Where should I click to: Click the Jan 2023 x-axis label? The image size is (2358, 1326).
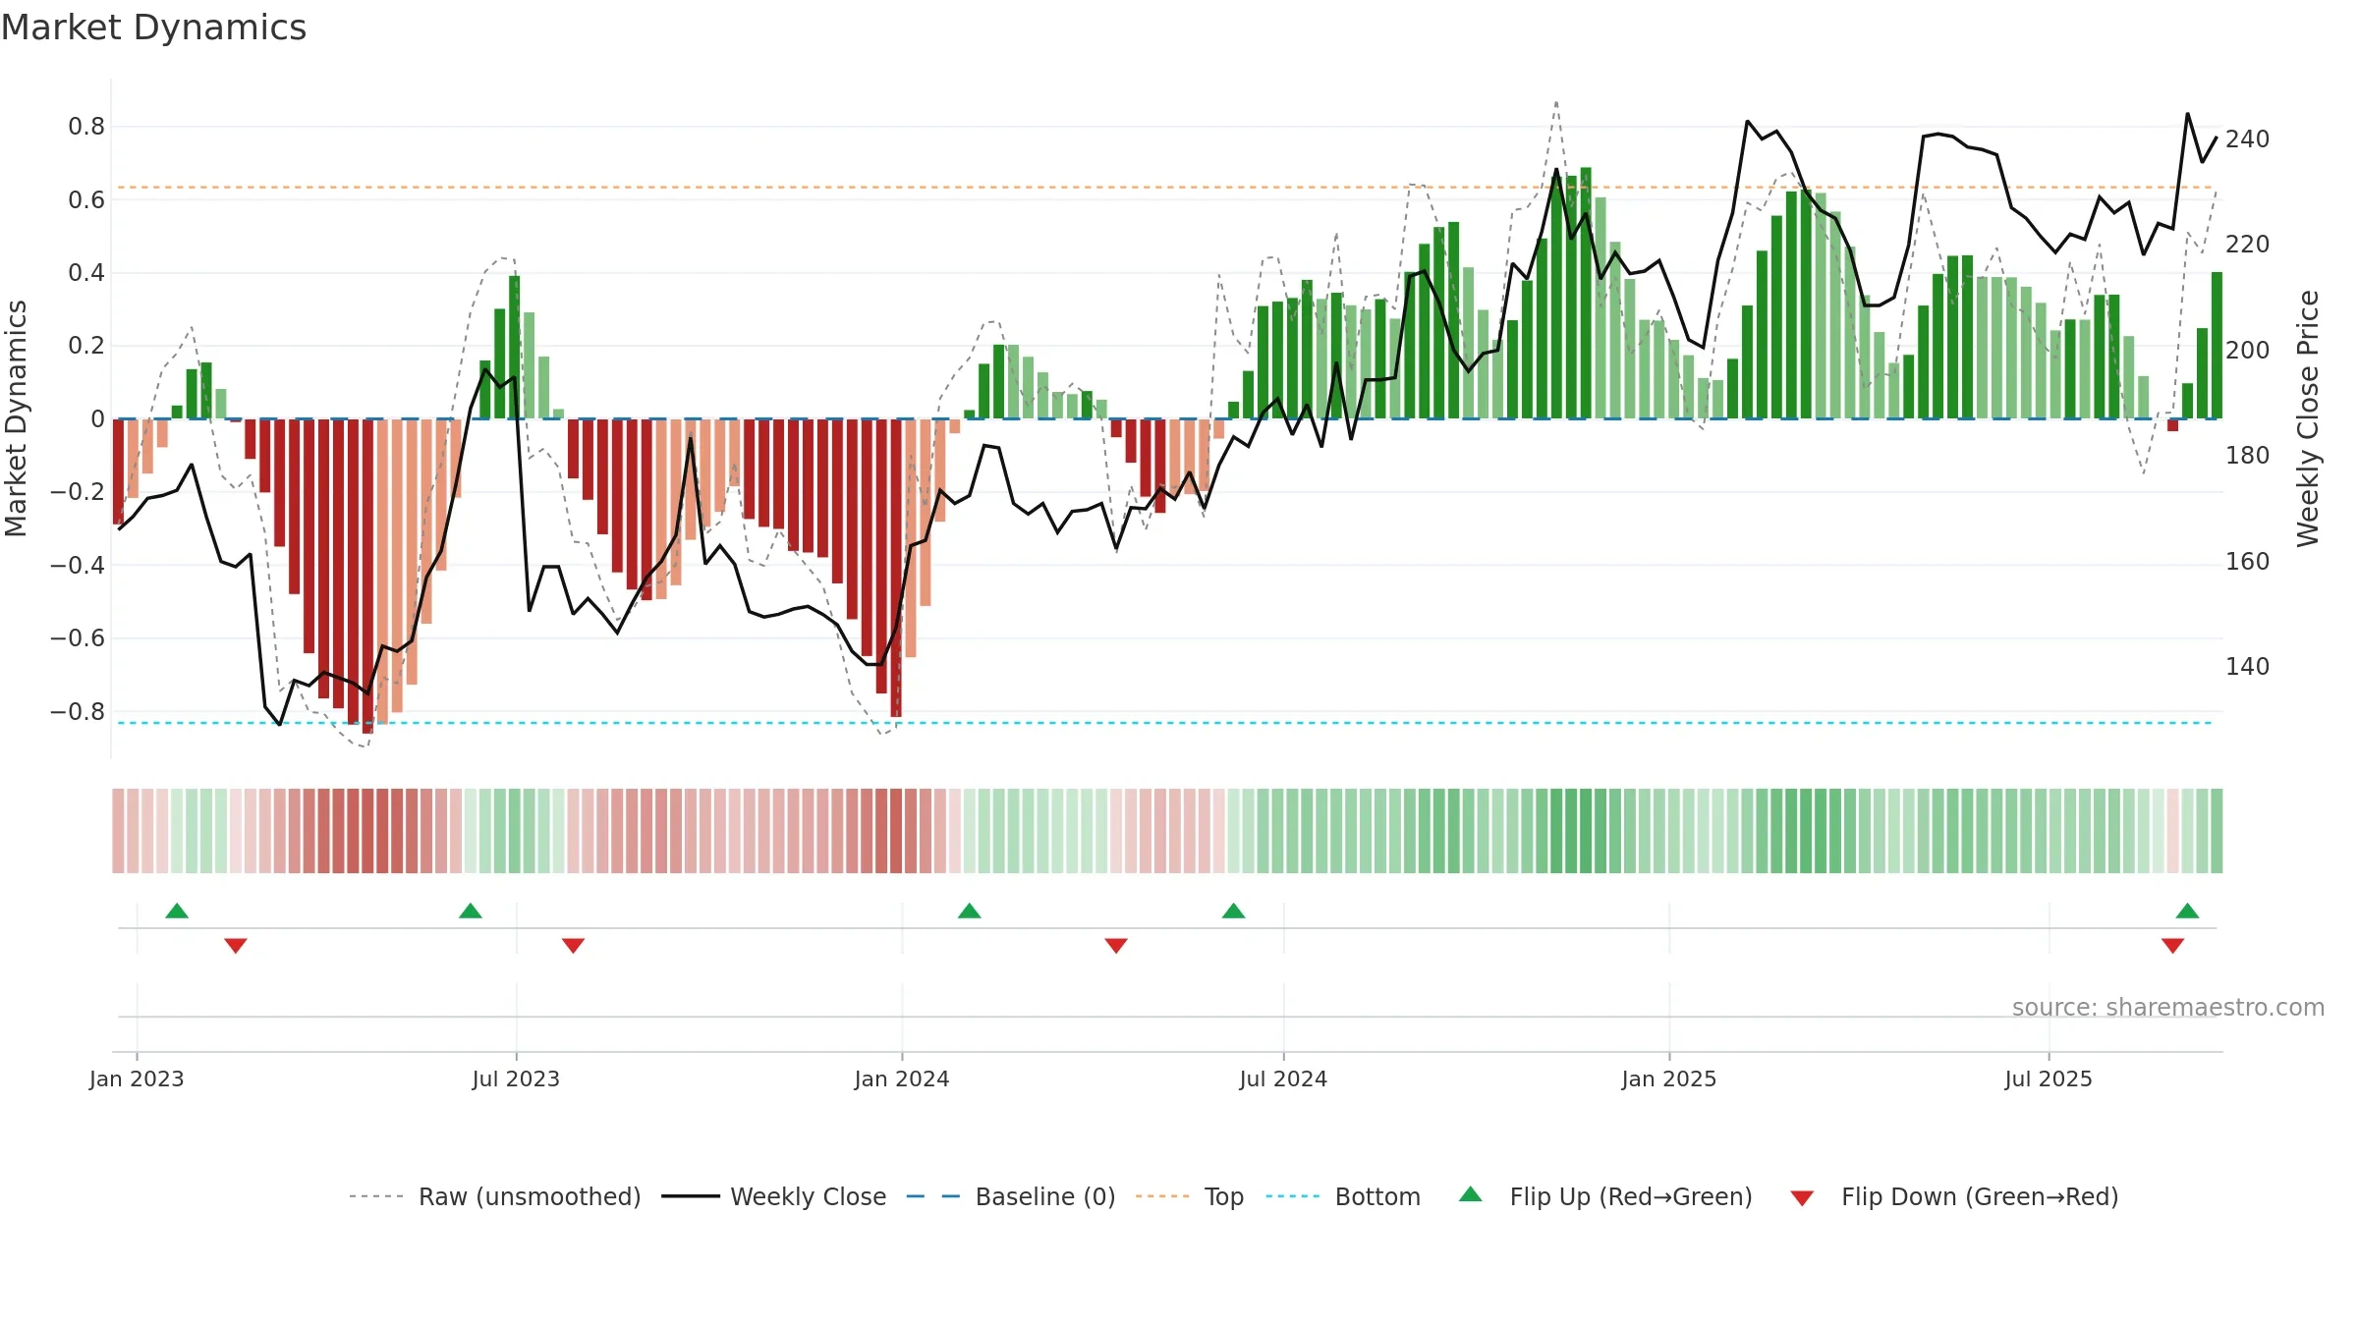click(x=137, y=1078)
